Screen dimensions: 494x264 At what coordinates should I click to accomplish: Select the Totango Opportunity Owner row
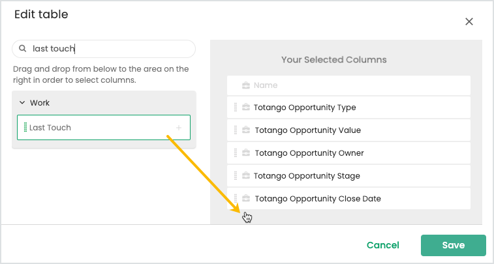(x=348, y=153)
